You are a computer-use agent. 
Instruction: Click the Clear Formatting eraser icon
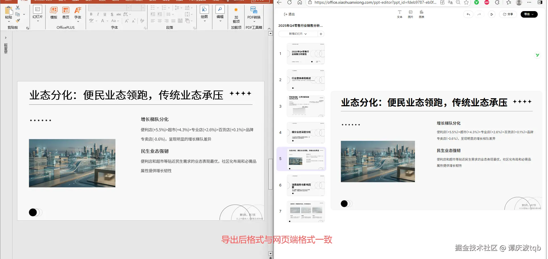point(142,21)
